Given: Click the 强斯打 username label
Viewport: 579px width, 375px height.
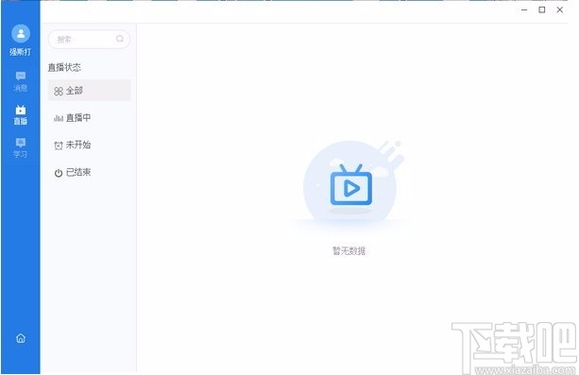Looking at the screenshot, I should pyautogui.click(x=21, y=52).
